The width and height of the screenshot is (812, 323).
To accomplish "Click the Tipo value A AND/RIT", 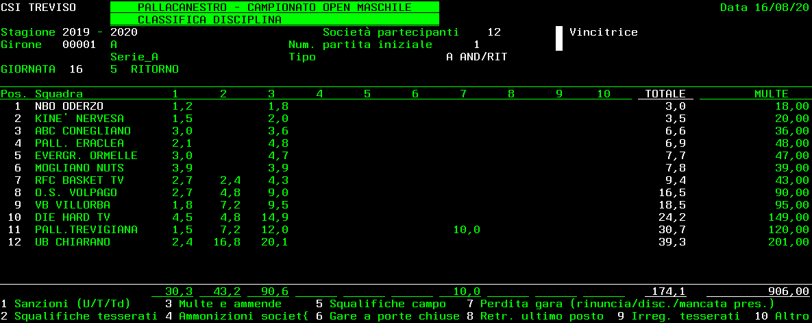I will 476,57.
